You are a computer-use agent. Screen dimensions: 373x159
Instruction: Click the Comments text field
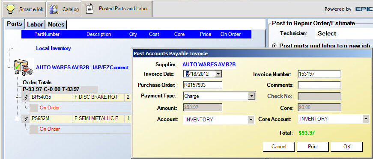pos(319,85)
